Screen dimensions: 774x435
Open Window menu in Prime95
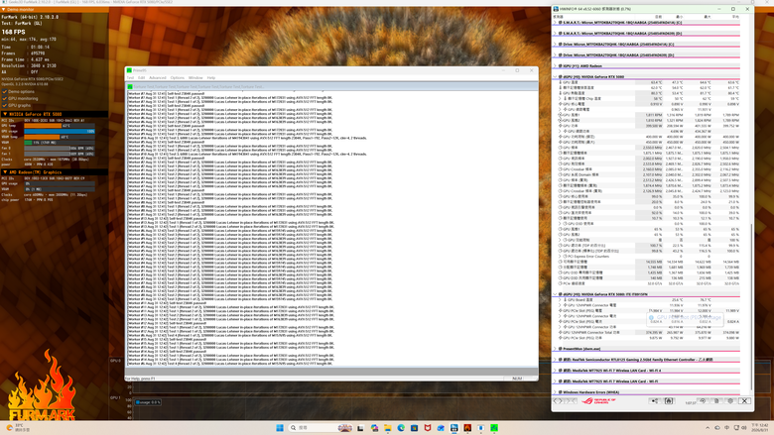(195, 78)
